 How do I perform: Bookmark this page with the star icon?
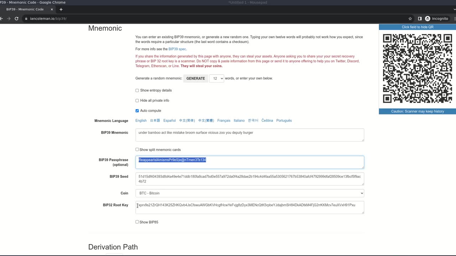pos(410,18)
